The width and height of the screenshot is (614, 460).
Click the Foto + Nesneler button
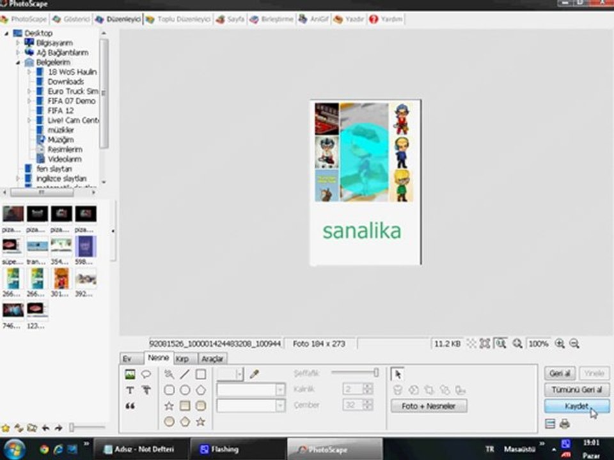429,406
